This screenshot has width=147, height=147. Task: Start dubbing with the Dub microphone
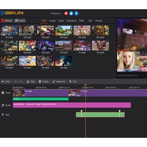(73, 82)
